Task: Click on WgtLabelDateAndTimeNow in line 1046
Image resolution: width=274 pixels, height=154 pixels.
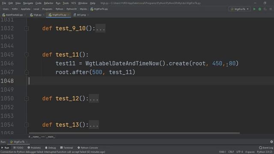Action: pyautogui.click(x=122, y=63)
